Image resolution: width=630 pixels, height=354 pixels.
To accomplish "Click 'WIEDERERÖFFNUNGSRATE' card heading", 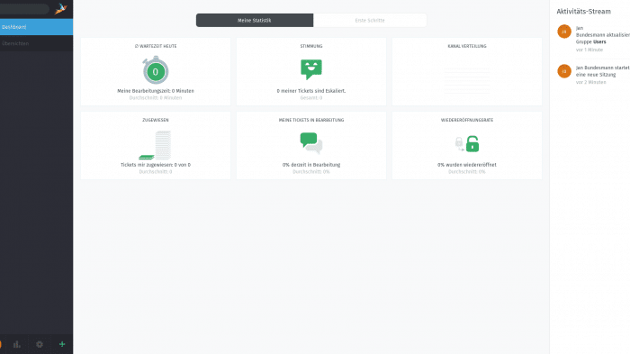I will click(467, 120).
